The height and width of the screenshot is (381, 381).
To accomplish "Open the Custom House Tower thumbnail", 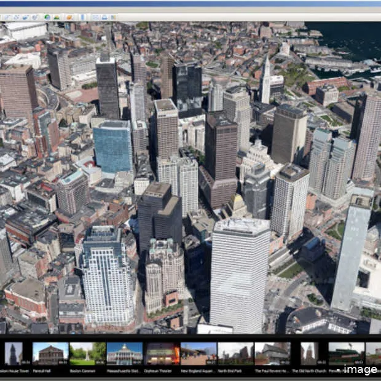I will pos(14,353).
